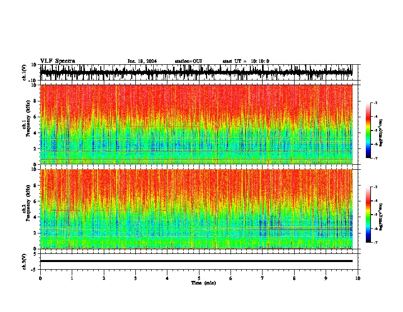The image size is (403, 312).
Task: Click the ch.3 flat black trace line
Action: 196,261
